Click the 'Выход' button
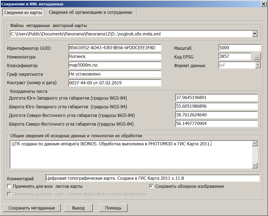Screen dimensions: 268x216 pyautogui.click(x=78, y=208)
